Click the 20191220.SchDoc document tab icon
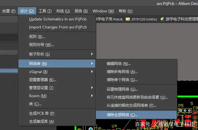The height and width of the screenshot is (130, 198). 128,19
